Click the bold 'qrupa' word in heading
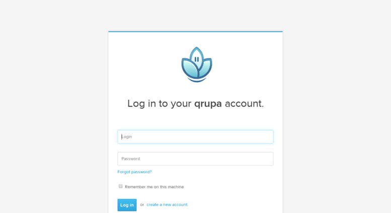This screenshot has height=213, width=391. click(208, 104)
